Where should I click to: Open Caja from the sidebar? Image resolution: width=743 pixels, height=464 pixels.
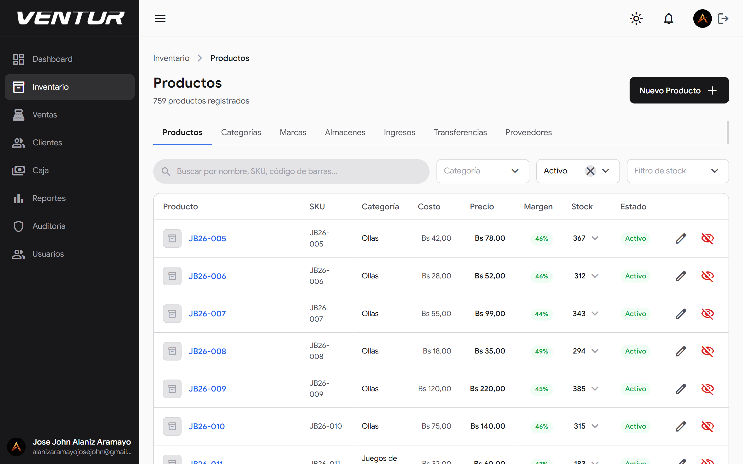click(x=41, y=170)
